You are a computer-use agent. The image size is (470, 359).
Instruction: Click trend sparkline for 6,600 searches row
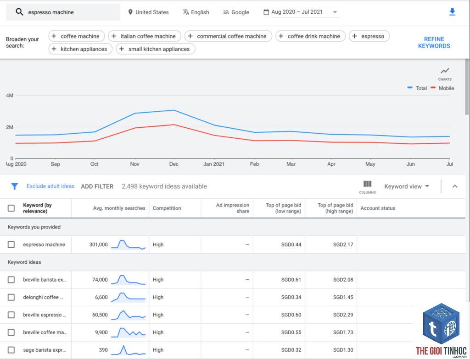tap(129, 297)
